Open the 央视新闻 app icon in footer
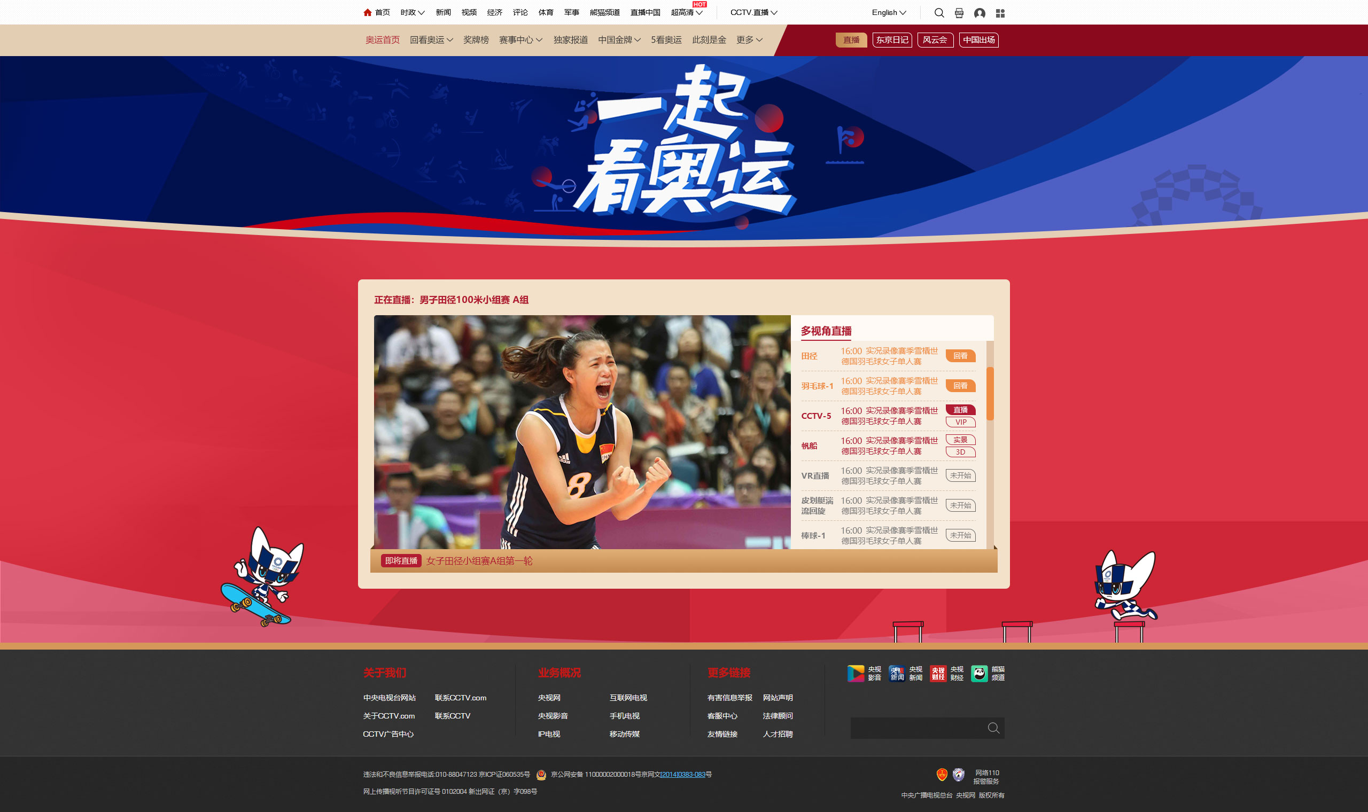This screenshot has width=1368, height=812. coord(897,673)
